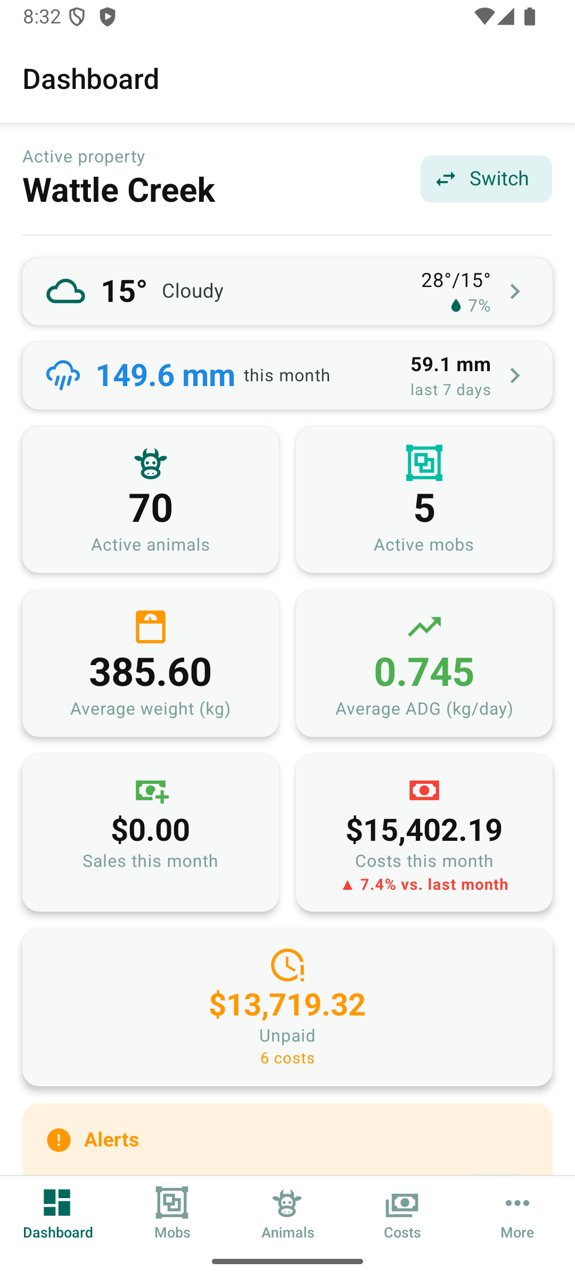Open the 5 Active mobs card
Screen dimensions: 575x1278
coord(424,499)
